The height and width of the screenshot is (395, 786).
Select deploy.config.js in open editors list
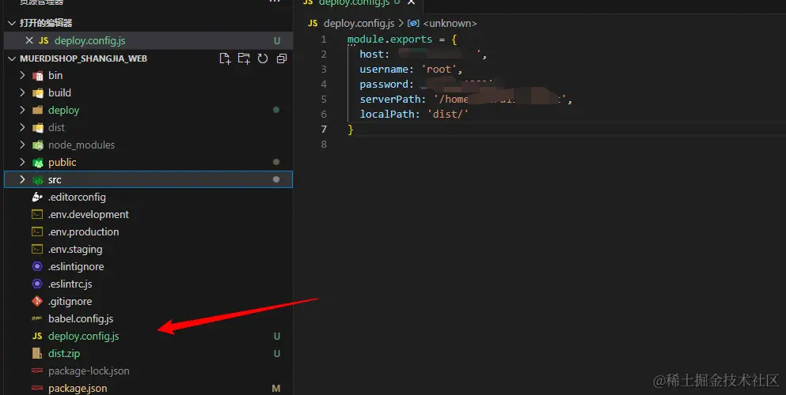click(148, 40)
